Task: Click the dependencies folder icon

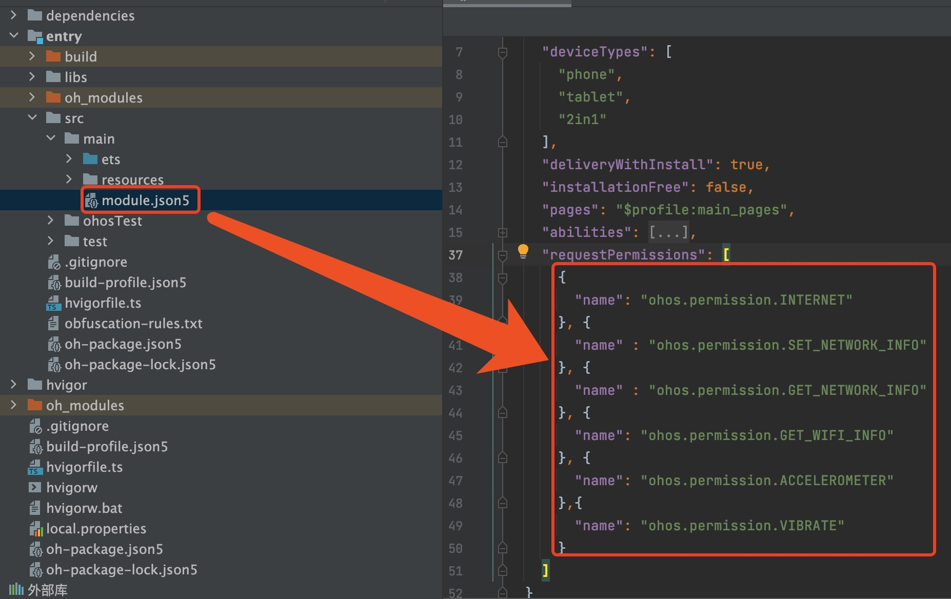Action: click(35, 15)
